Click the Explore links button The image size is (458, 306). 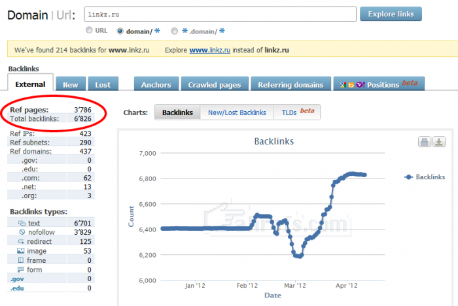[391, 14]
